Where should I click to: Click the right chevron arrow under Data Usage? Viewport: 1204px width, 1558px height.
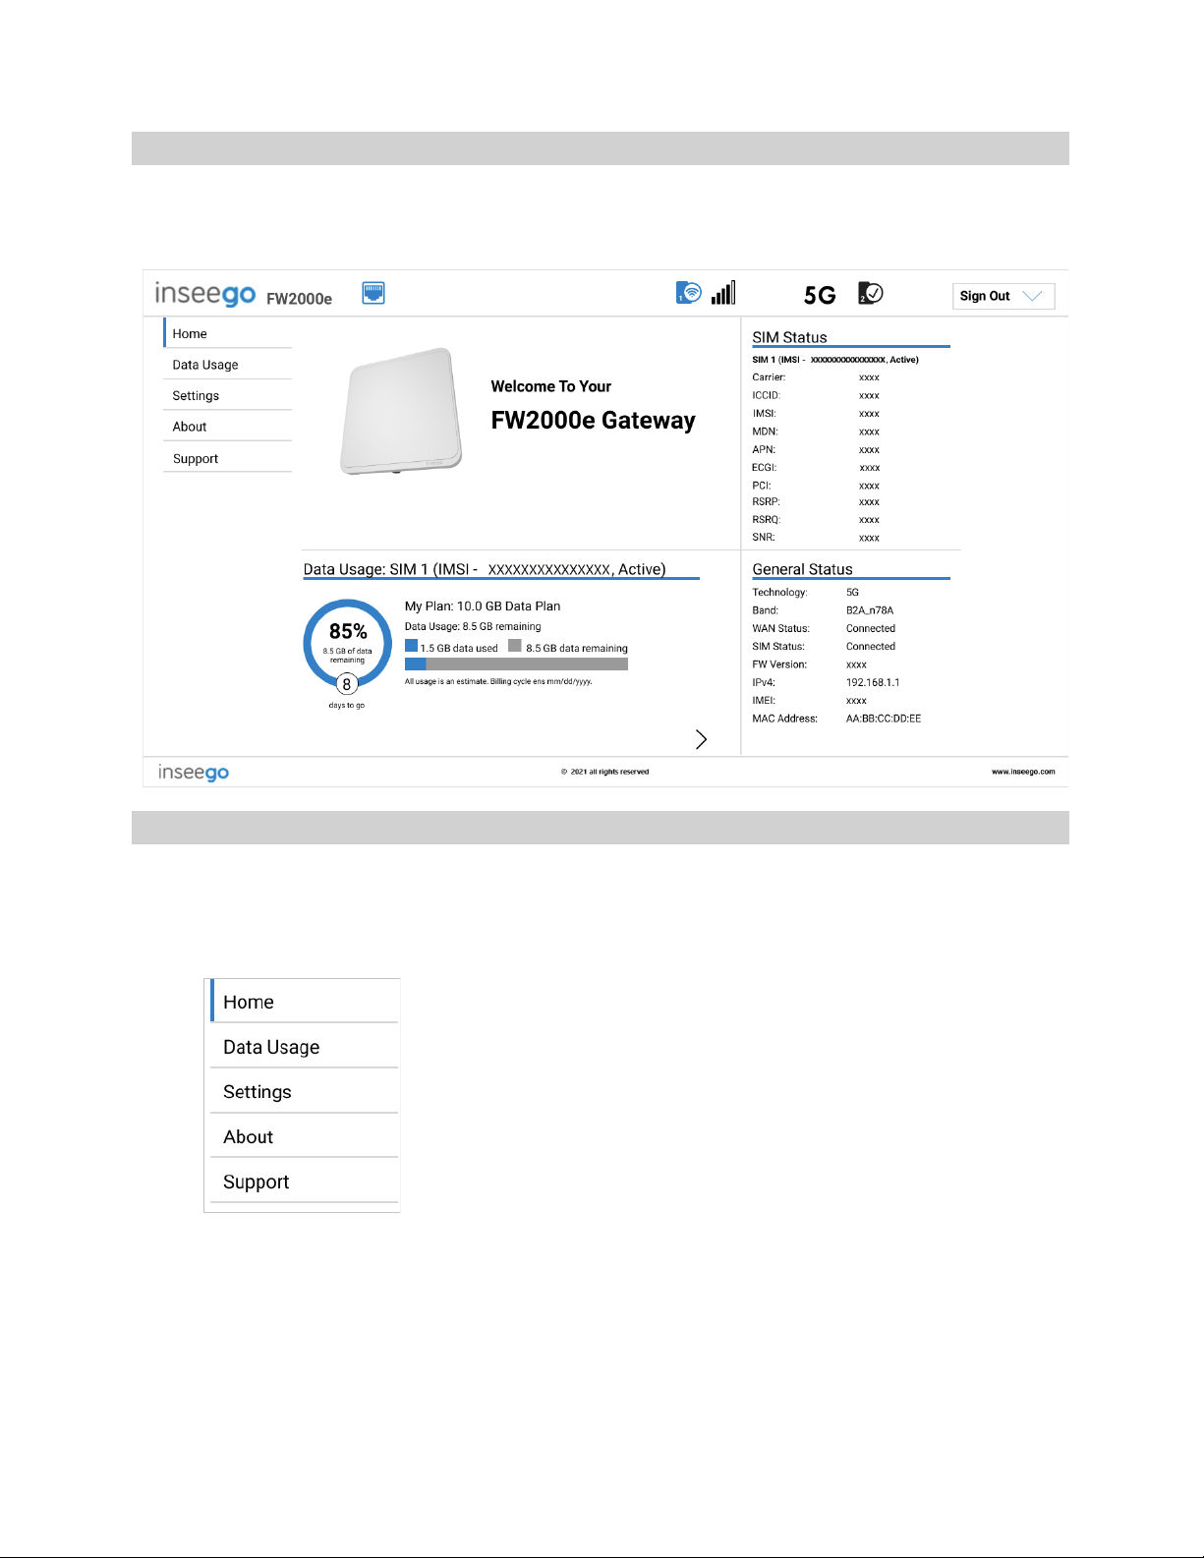701,739
